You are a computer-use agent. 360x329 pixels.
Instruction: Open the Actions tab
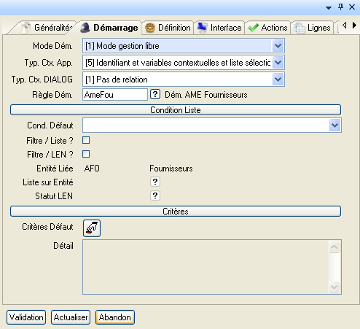point(267,28)
